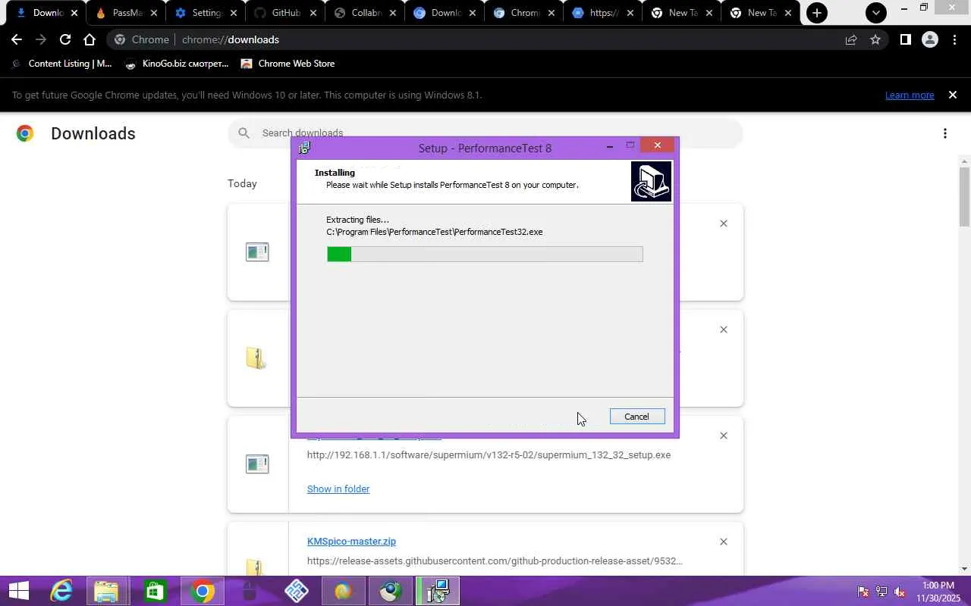This screenshot has height=606, width=971.
Task: Open the Chrome home page icon
Action: coord(90,39)
